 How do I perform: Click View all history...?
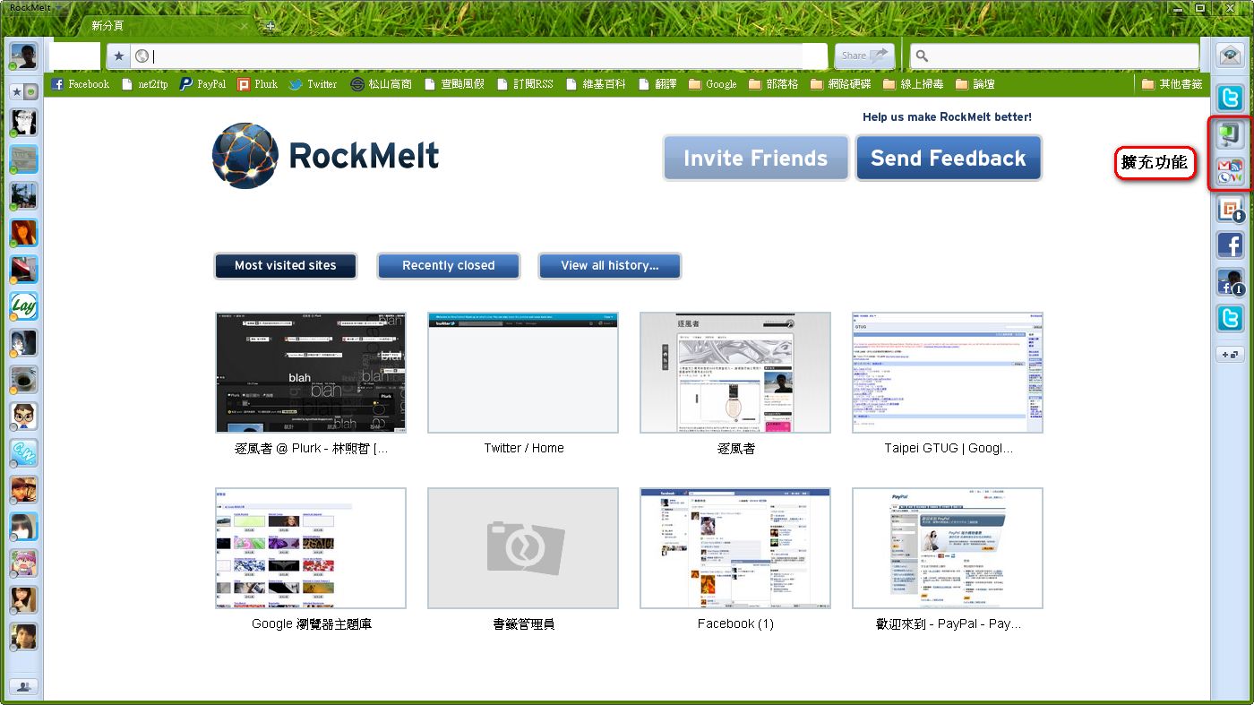pos(610,265)
